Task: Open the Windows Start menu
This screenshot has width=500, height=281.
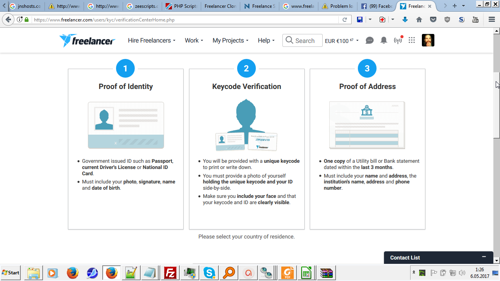Action: pyautogui.click(x=11, y=272)
